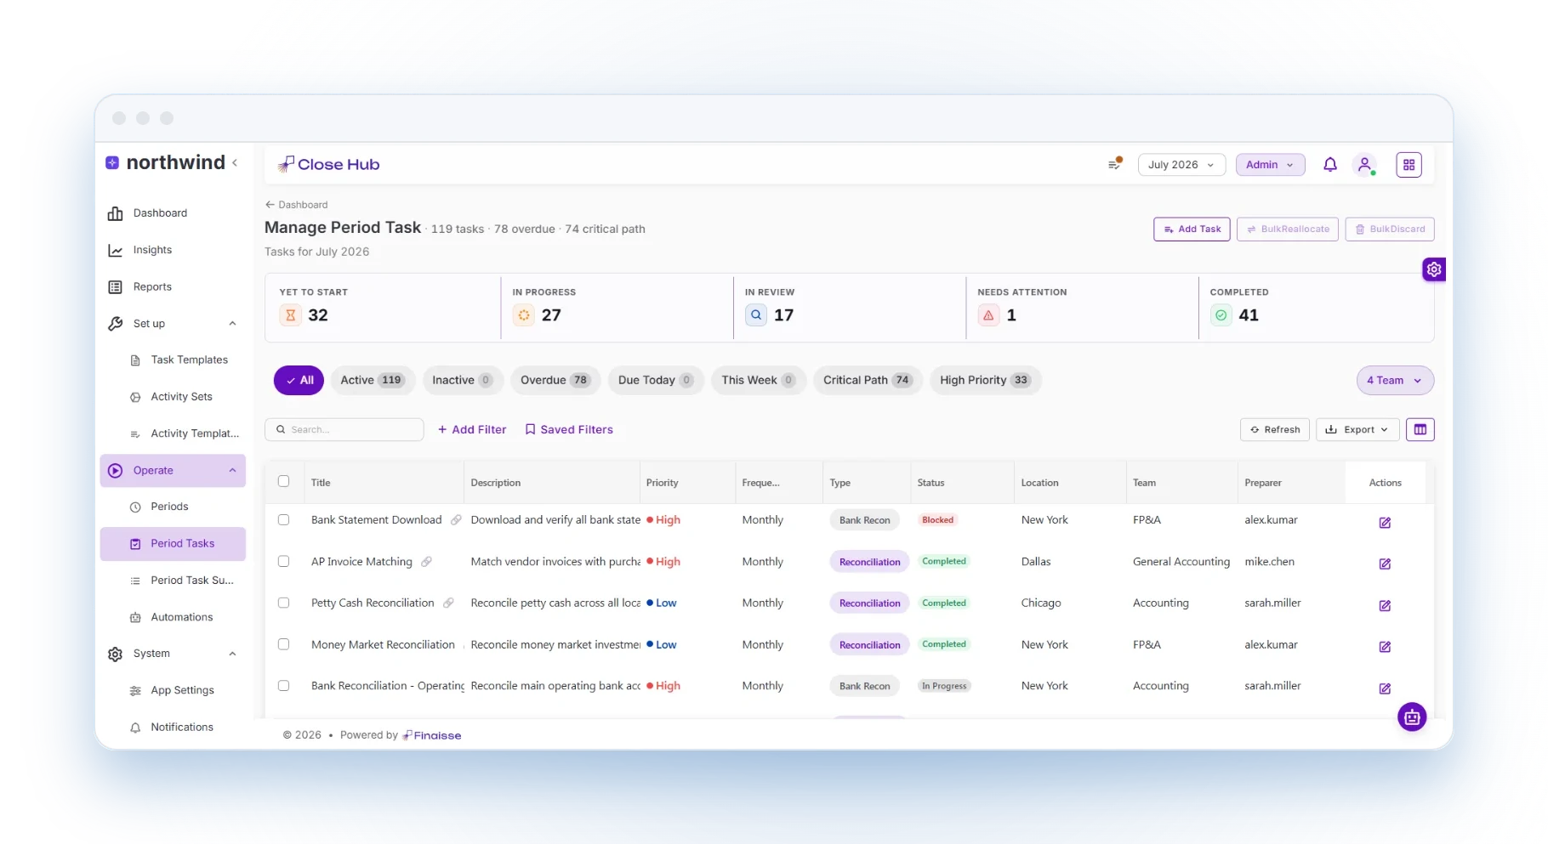Open the app grid launcher icon
This screenshot has height=844, width=1548.
pyautogui.click(x=1409, y=165)
